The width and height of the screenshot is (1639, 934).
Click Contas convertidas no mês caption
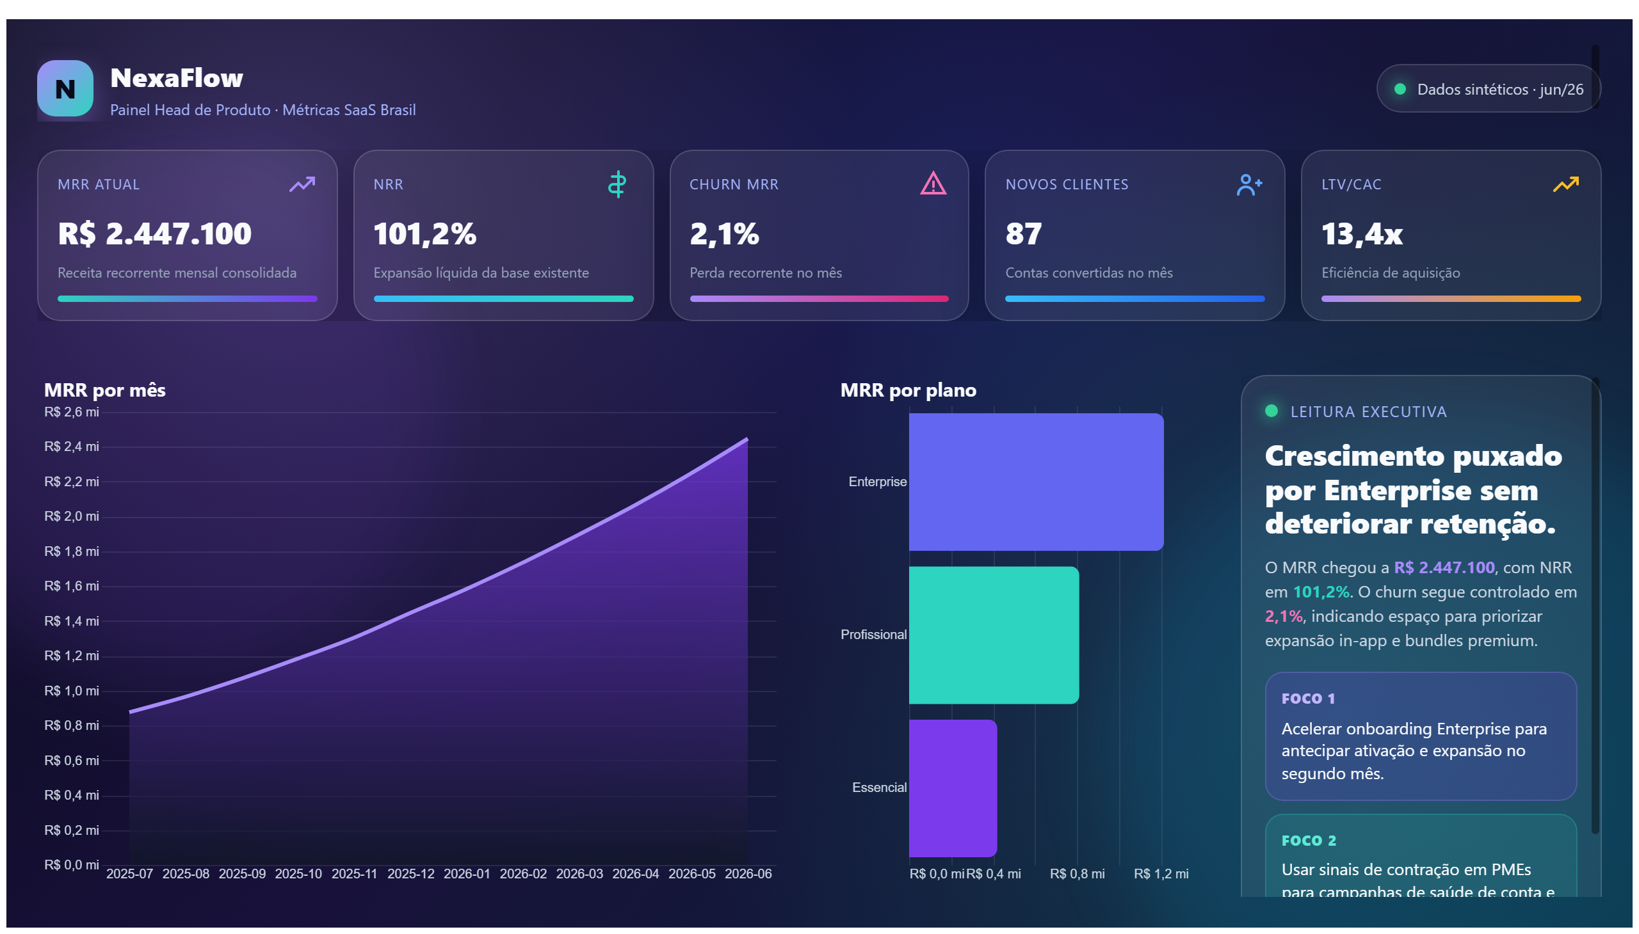pyautogui.click(x=1089, y=273)
